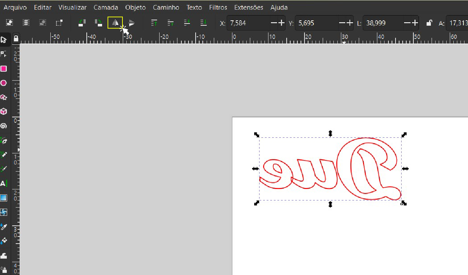Lower selection one step
468x275 pixels.
click(187, 23)
